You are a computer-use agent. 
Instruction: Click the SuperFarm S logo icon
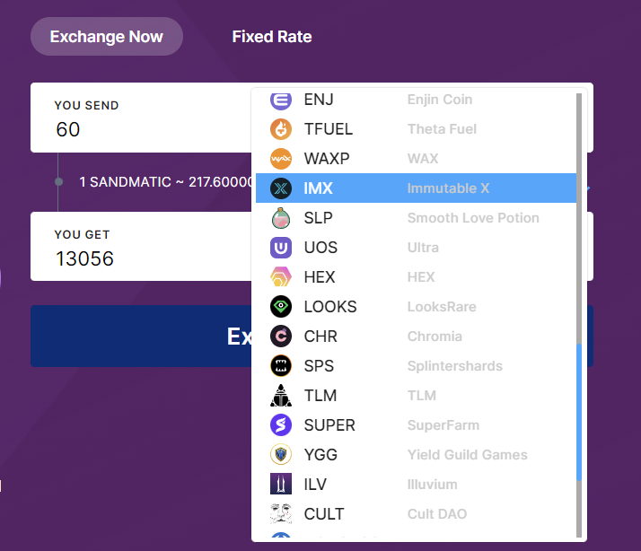[x=281, y=425]
